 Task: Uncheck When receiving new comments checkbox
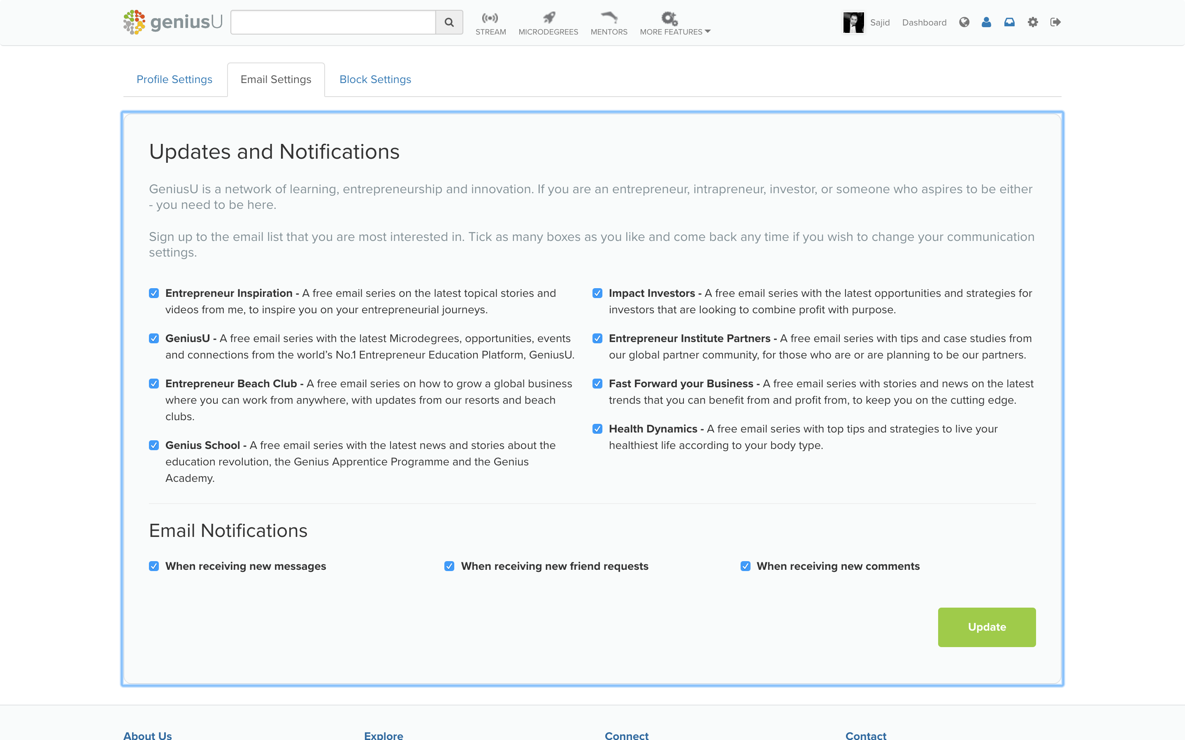[745, 566]
